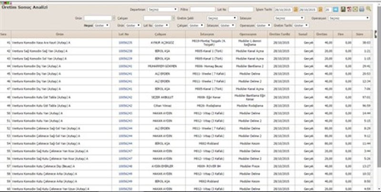Open the İstasyon Seçiniz dropdown
The height and width of the screenshot is (192, 381).
pyautogui.click(x=289, y=18)
